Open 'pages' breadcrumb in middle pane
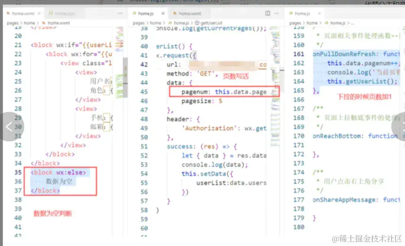This screenshot has width=405, height=246. [x=138, y=23]
